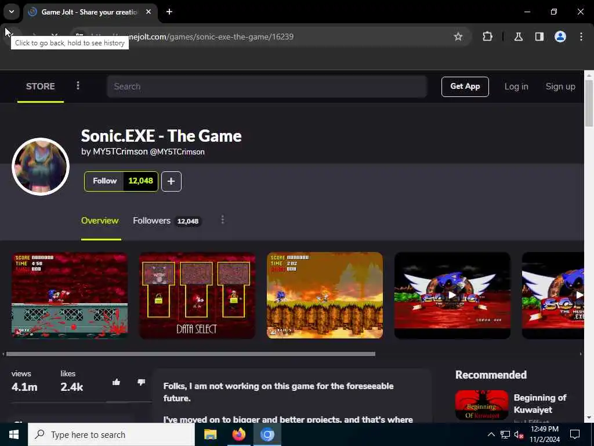The height and width of the screenshot is (446, 594).
Task: Select the Overview tab
Action: click(x=100, y=221)
